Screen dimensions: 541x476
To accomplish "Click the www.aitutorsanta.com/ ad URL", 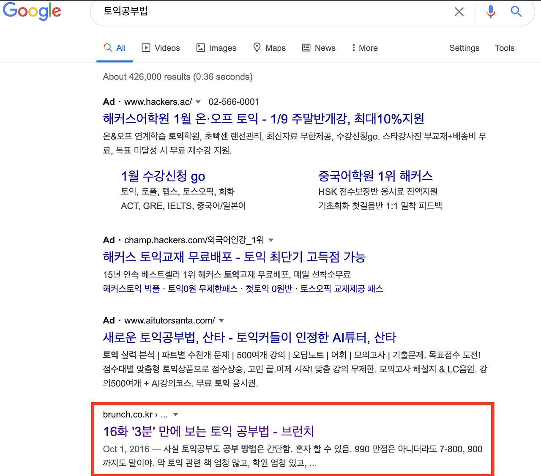I will click(x=169, y=320).
